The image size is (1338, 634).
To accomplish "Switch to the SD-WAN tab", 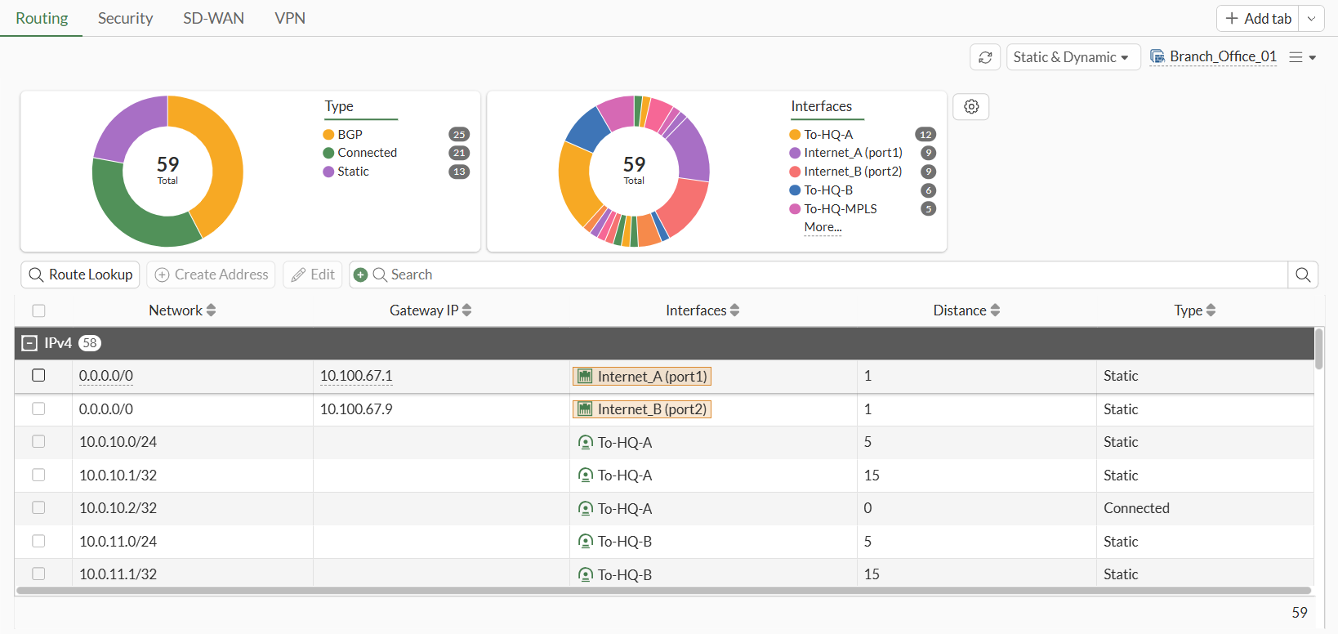I will [x=213, y=18].
